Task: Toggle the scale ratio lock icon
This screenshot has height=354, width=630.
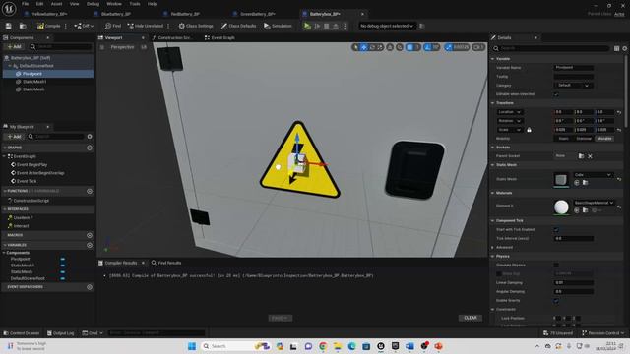Action: click(530, 130)
